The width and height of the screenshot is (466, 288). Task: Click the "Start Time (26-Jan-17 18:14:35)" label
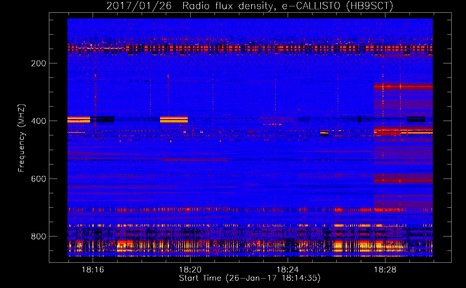pyautogui.click(x=250, y=278)
